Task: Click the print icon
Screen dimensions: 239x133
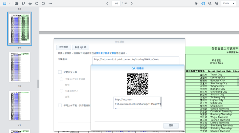Action: pos(30,3)
